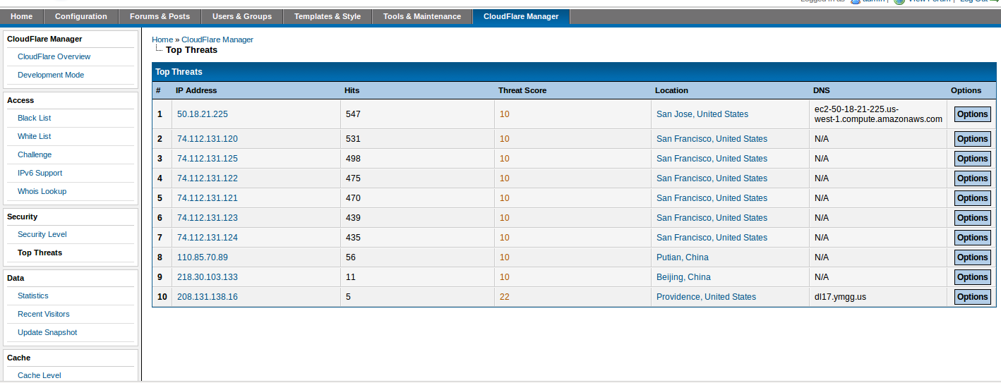Open Options for IP 208.131.138.16

coord(973,297)
